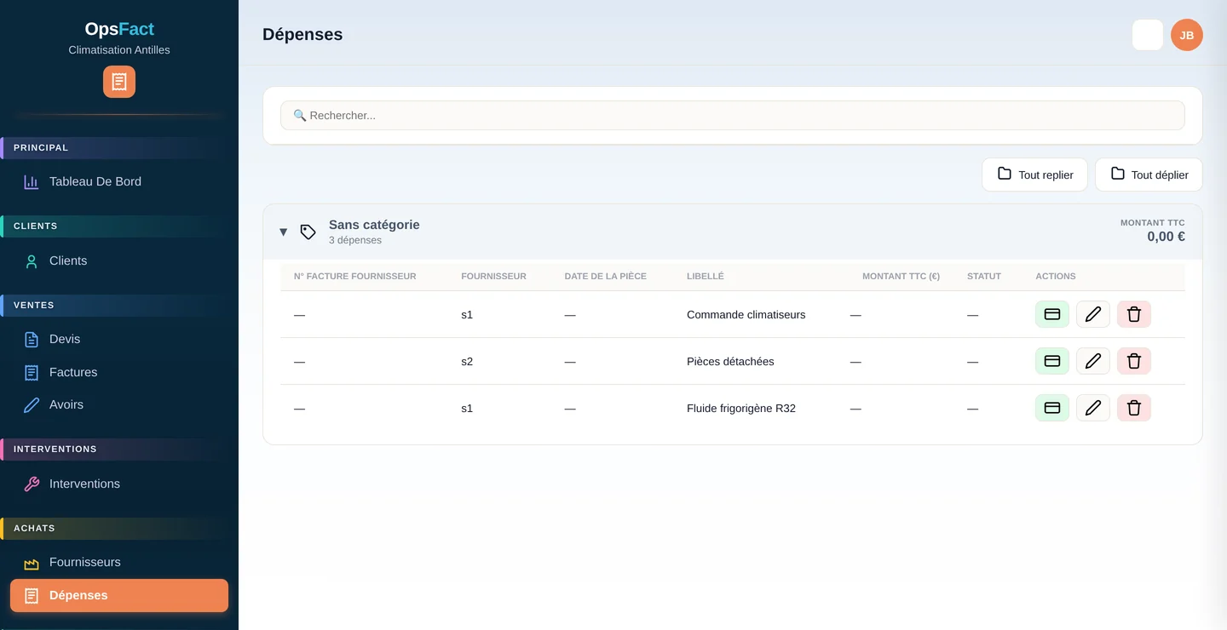The image size is (1227, 630).
Task: Click the JB user avatar
Action: 1186,35
